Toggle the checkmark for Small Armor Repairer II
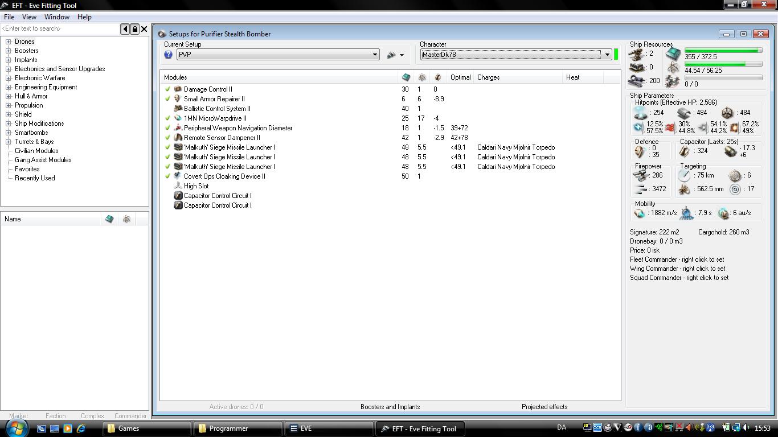Viewport: 778px width, 437px height. pos(168,99)
